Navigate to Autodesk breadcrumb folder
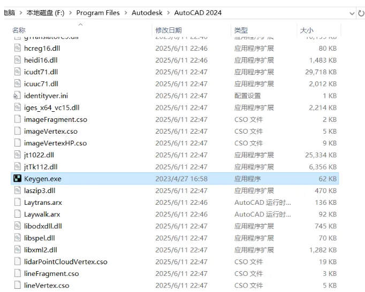Image resolution: width=365 pixels, height=292 pixels. (147, 13)
